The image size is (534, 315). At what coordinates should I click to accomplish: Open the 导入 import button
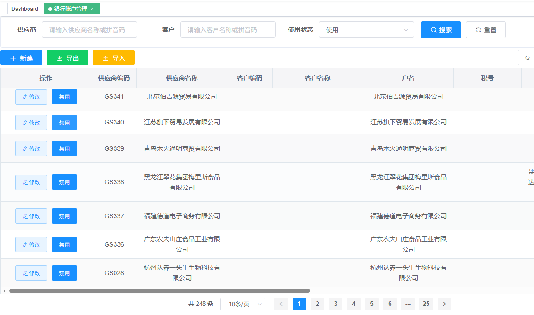tap(114, 58)
